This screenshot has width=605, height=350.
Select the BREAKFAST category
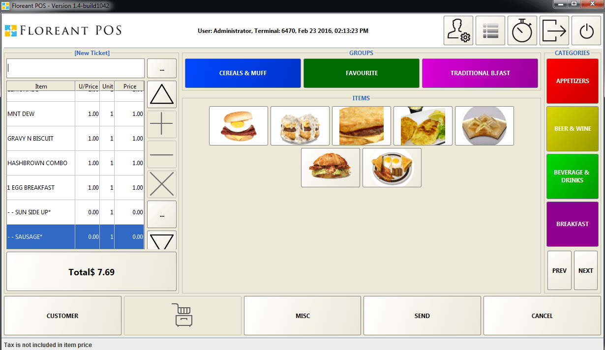tap(572, 224)
